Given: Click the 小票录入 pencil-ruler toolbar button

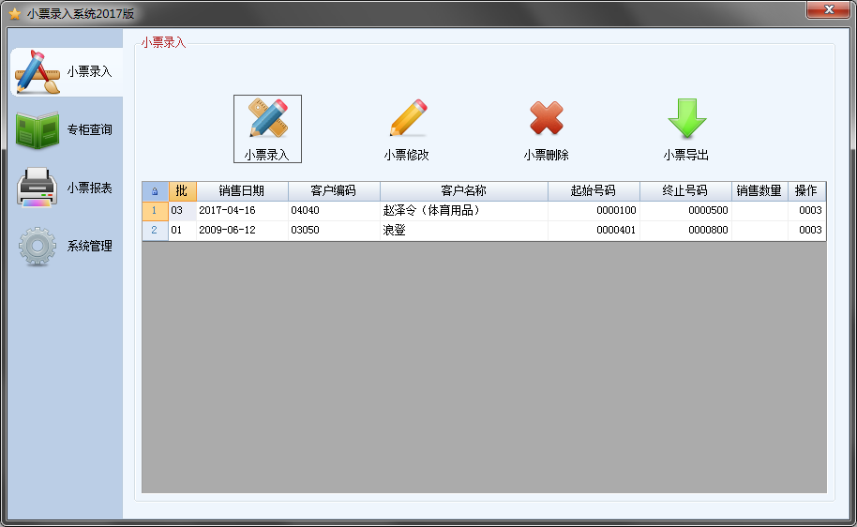Looking at the screenshot, I should point(267,129).
